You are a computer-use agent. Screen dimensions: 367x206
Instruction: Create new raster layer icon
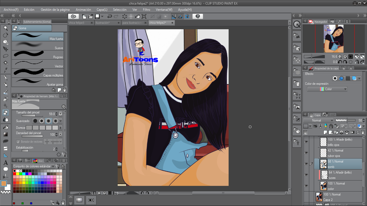[x=326, y=132]
